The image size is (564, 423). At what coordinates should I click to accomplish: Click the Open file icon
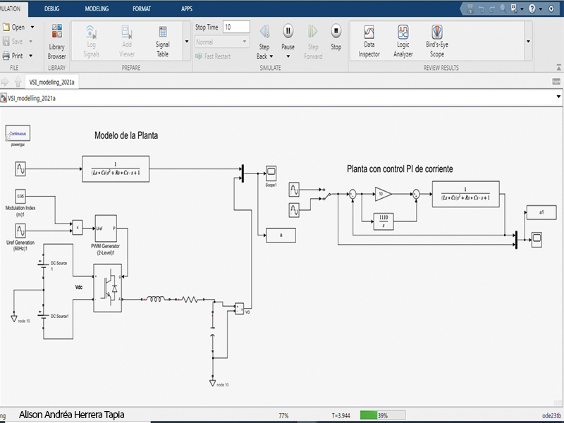pyautogui.click(x=6, y=27)
